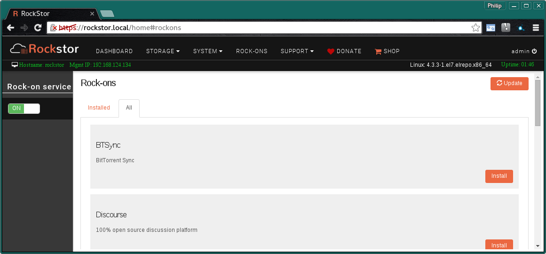Click the insecure https warning icon
Viewport: 546px width, 254px height.
click(53, 28)
